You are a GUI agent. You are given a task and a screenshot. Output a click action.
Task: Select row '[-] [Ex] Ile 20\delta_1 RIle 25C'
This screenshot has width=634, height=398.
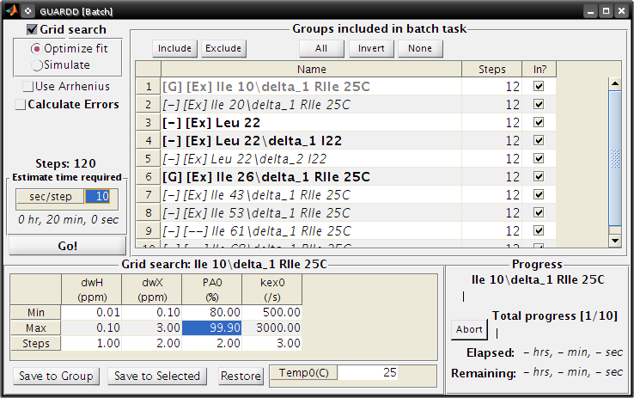(311, 105)
